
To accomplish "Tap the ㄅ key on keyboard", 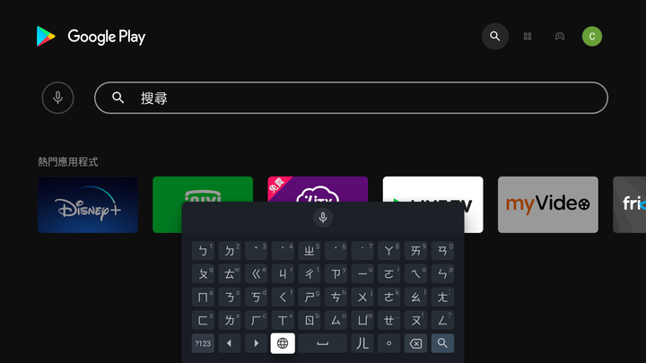I will (203, 251).
